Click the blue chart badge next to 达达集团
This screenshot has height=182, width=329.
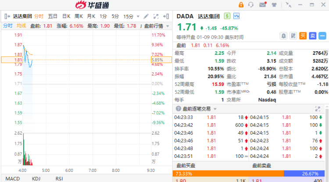pyautogui.click(x=236, y=16)
